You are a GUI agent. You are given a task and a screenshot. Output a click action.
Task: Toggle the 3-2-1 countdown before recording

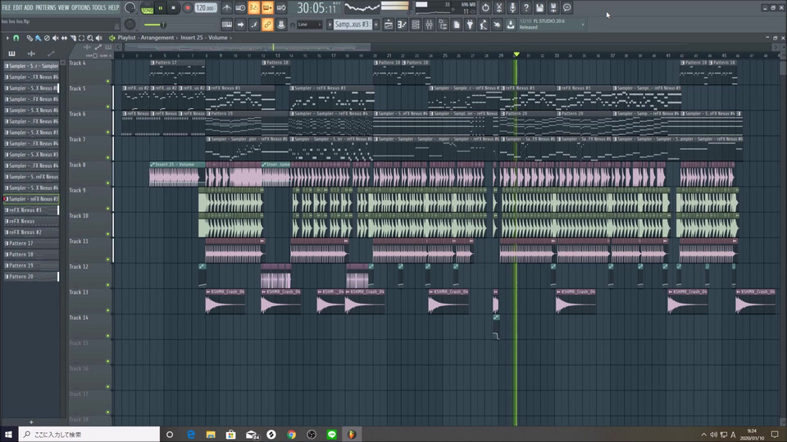(x=254, y=8)
